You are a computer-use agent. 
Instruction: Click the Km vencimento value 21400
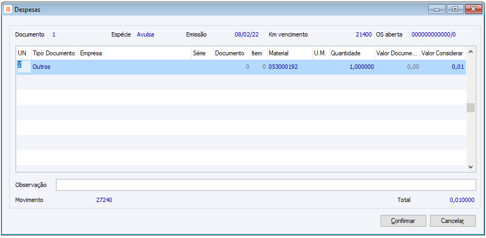(363, 35)
